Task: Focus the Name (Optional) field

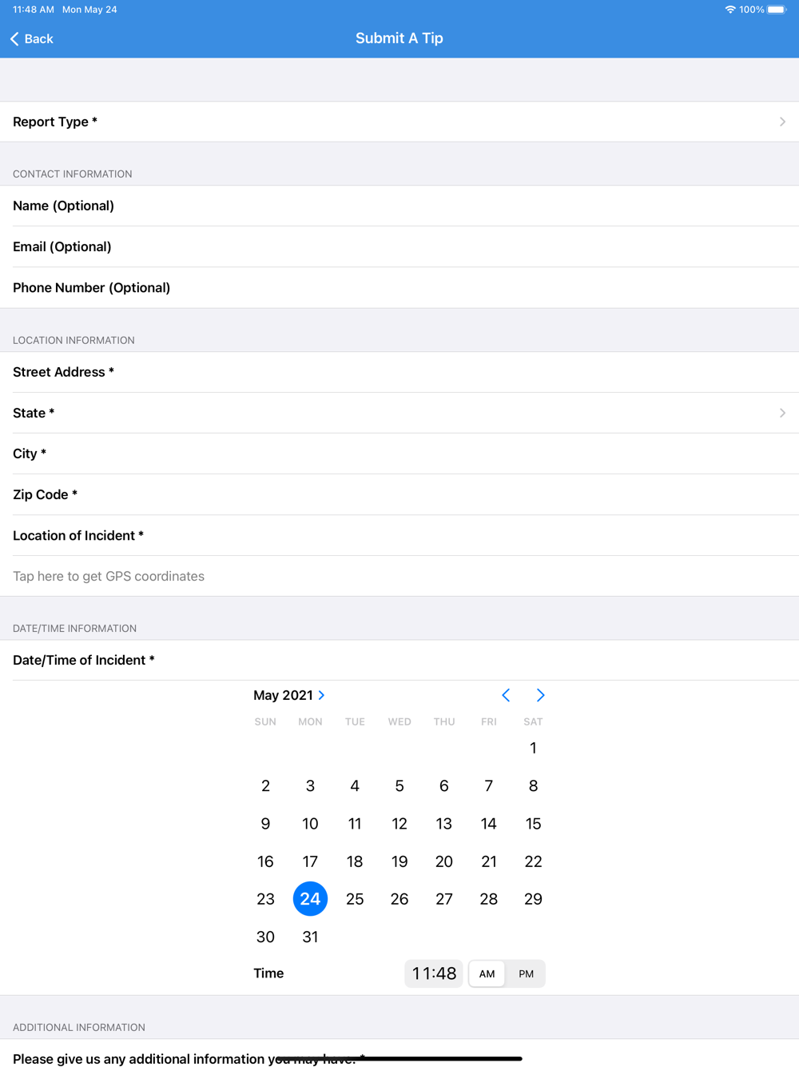Action: click(x=399, y=206)
